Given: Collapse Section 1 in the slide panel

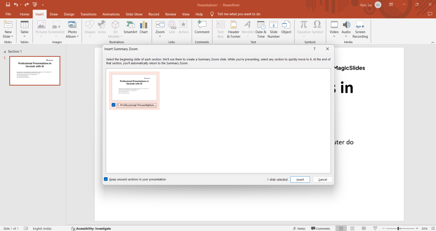Looking at the screenshot, I should tap(5, 52).
